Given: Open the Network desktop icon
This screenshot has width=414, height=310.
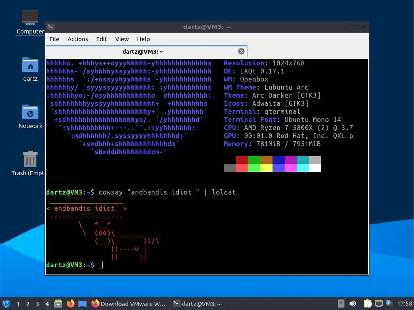Looking at the screenshot, I should point(30,117).
